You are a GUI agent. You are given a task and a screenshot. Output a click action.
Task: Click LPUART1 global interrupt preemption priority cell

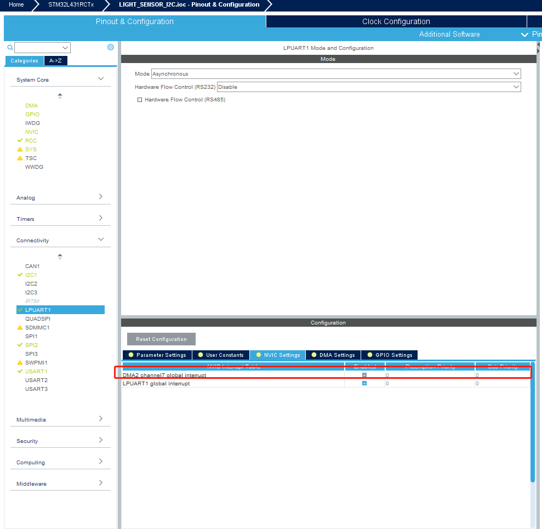click(x=430, y=383)
